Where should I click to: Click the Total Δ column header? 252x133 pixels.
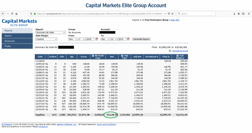coord(166,57)
